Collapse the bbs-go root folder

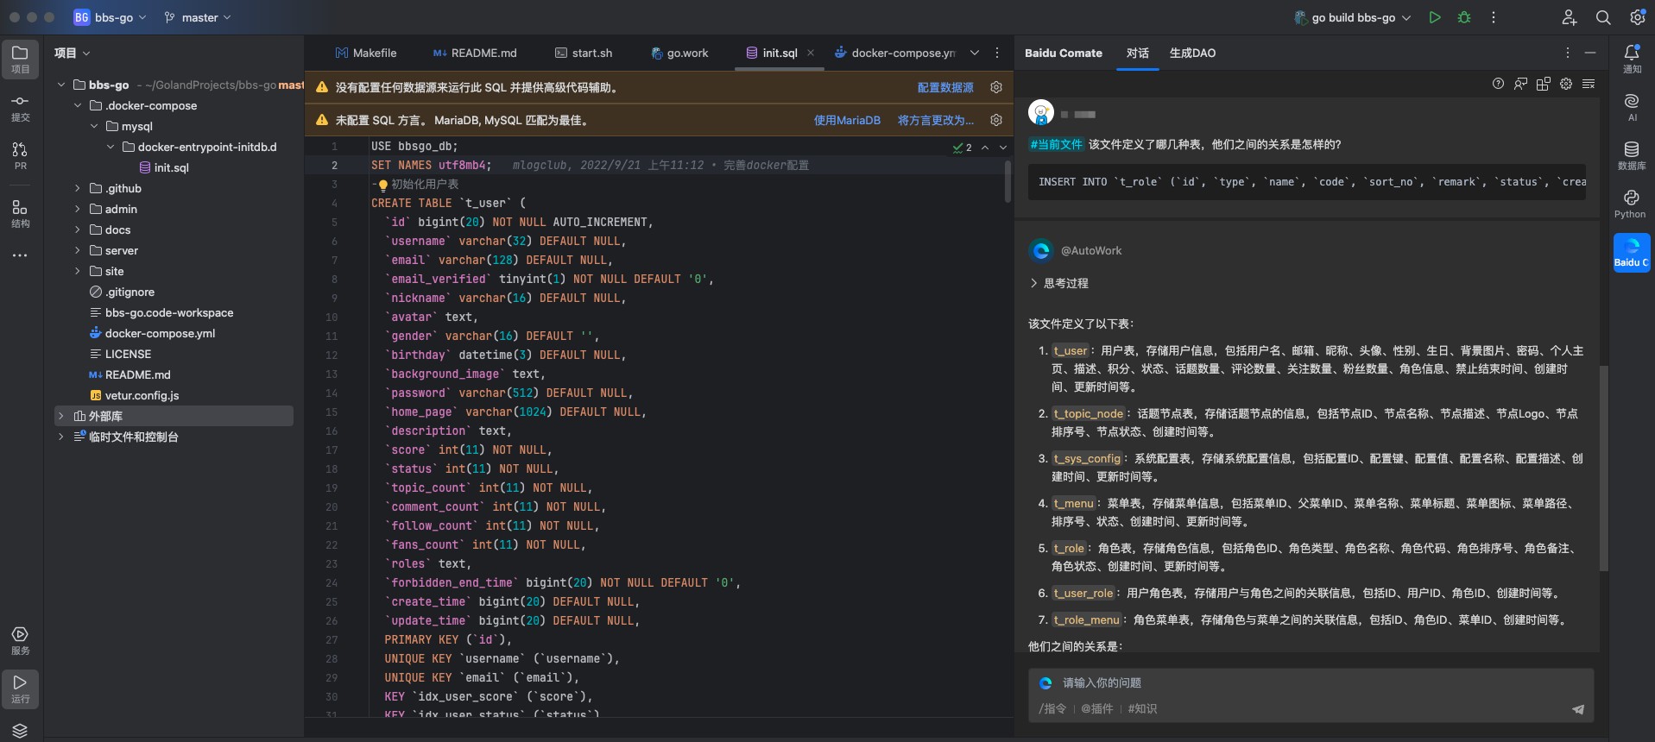(61, 85)
